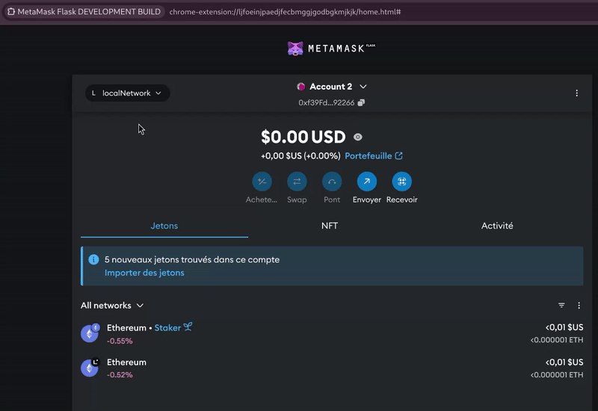Hide balance using the eye icon
This screenshot has width=598, height=411.
[x=358, y=137]
